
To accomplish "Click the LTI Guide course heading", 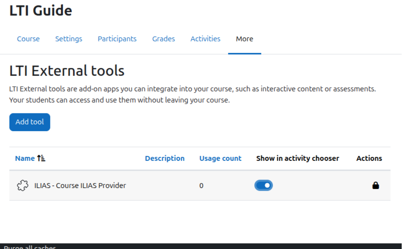I will point(40,10).
